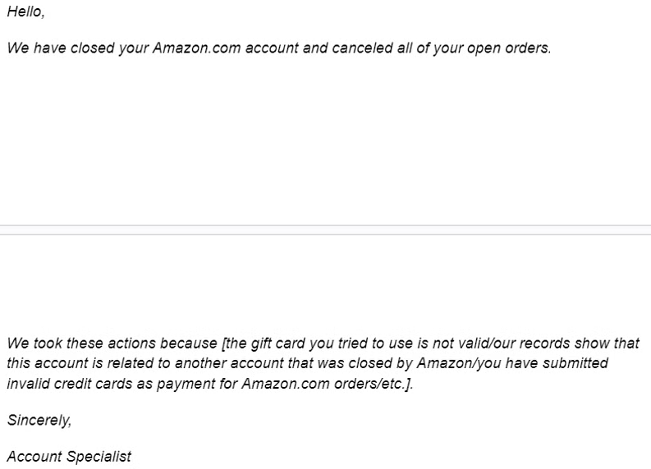Click the word "canceled" in the first sentence
Viewport: 651px width, 469px height.
click(362, 48)
